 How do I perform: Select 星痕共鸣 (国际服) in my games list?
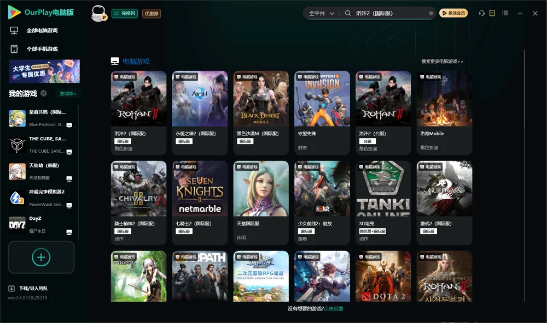41,118
